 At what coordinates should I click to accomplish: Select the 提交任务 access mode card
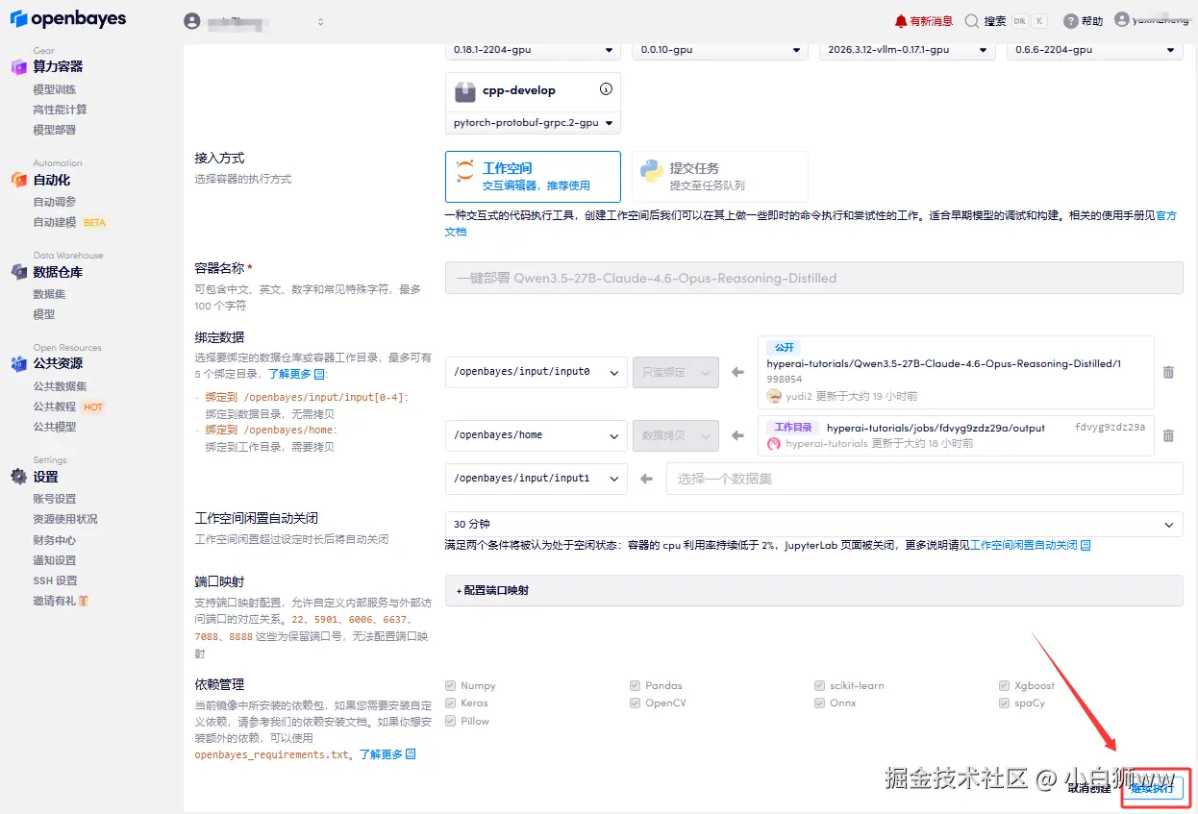click(x=719, y=176)
